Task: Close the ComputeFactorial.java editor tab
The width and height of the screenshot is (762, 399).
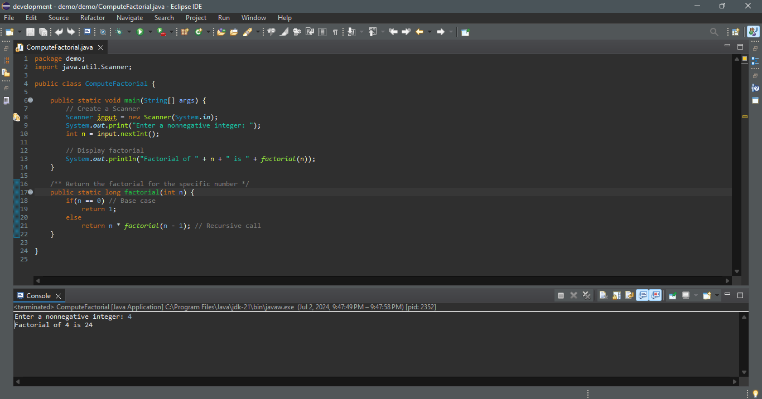Action: (x=100, y=47)
